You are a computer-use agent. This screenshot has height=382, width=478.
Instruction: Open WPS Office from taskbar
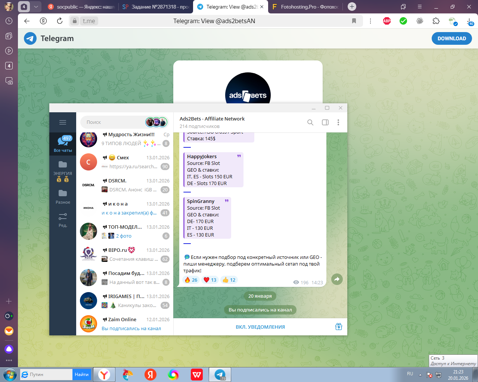(196, 375)
